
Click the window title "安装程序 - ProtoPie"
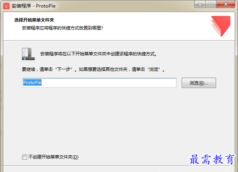coord(34,6)
